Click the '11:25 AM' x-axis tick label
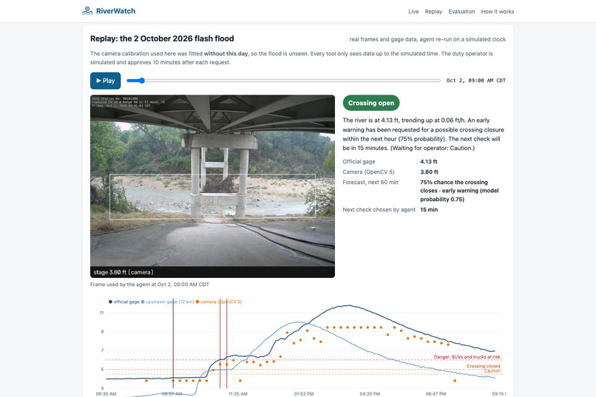The width and height of the screenshot is (596, 397). pyautogui.click(x=237, y=393)
